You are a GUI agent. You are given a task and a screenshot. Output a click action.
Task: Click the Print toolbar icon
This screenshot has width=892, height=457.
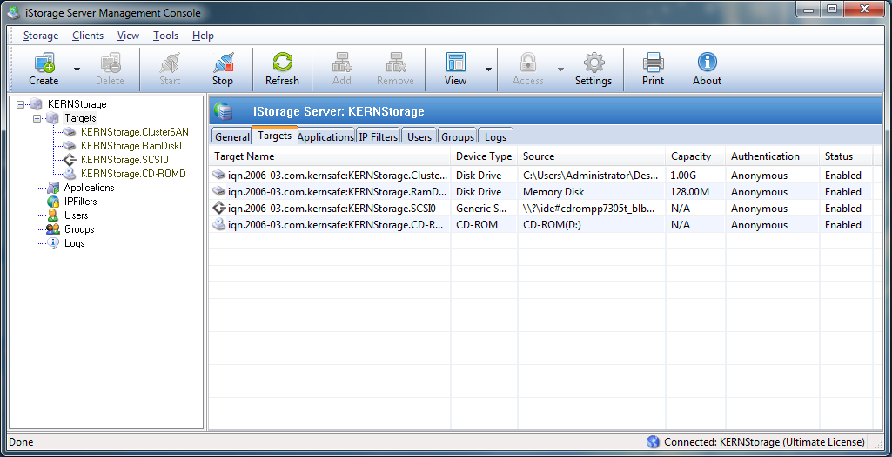pos(653,63)
